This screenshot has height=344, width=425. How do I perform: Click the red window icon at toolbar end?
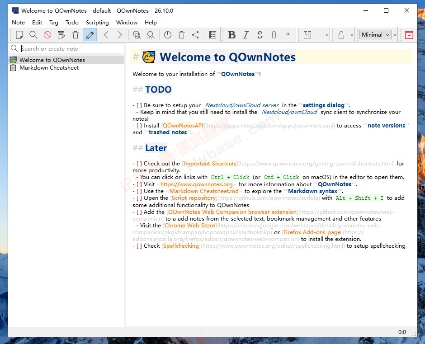coord(409,35)
